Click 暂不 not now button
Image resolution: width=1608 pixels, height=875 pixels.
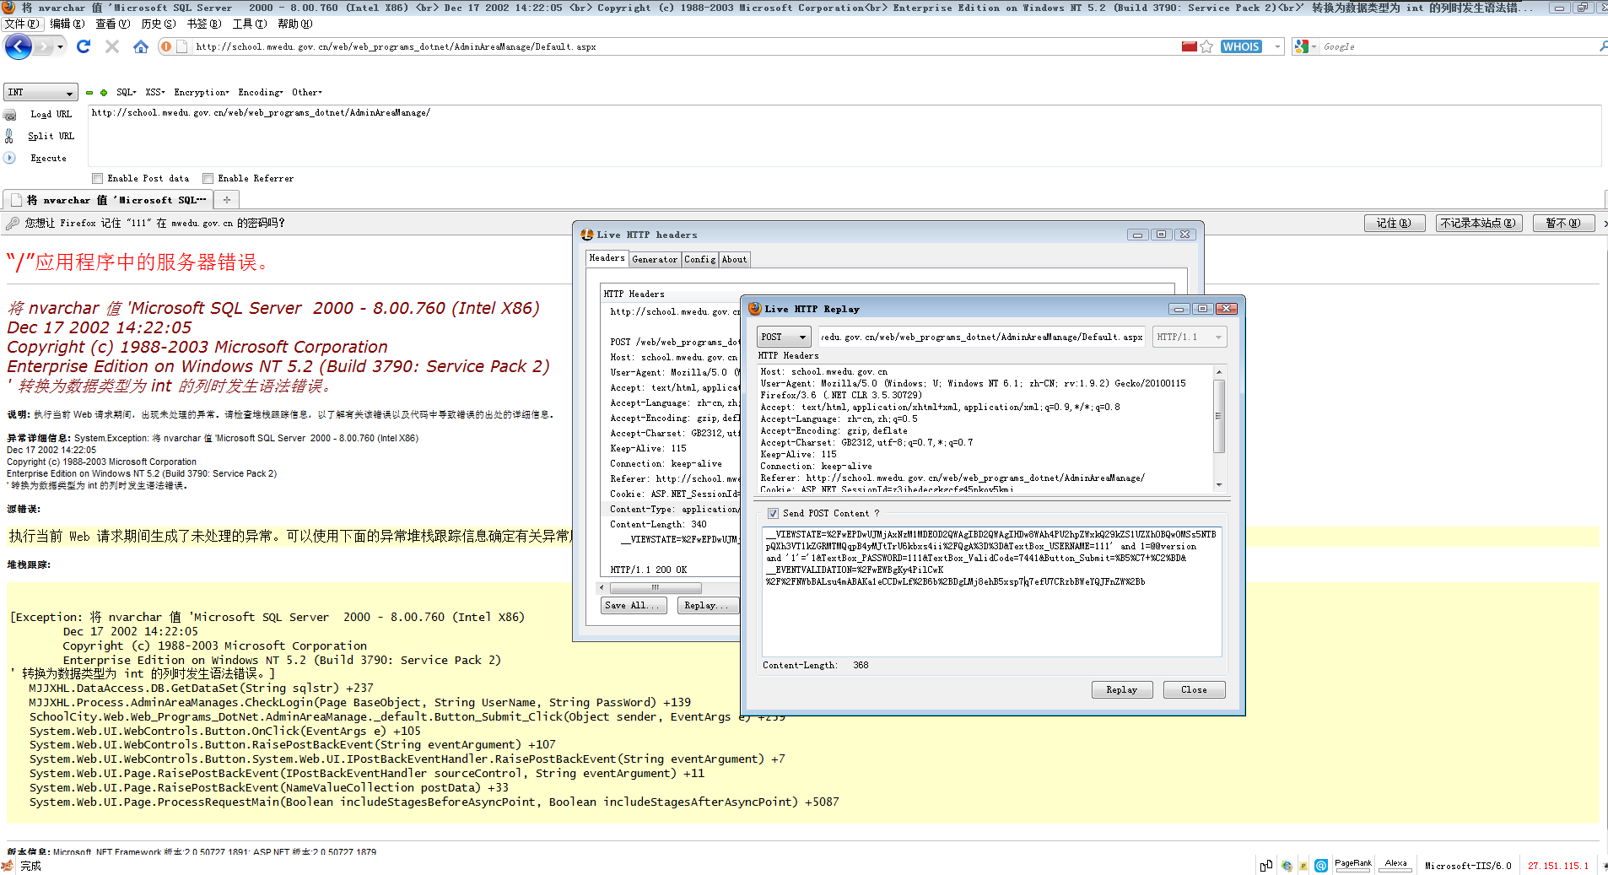1563,223
